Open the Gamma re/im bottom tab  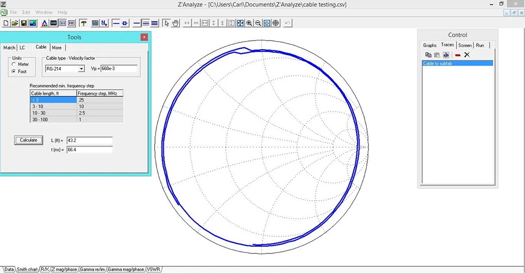coord(92,269)
